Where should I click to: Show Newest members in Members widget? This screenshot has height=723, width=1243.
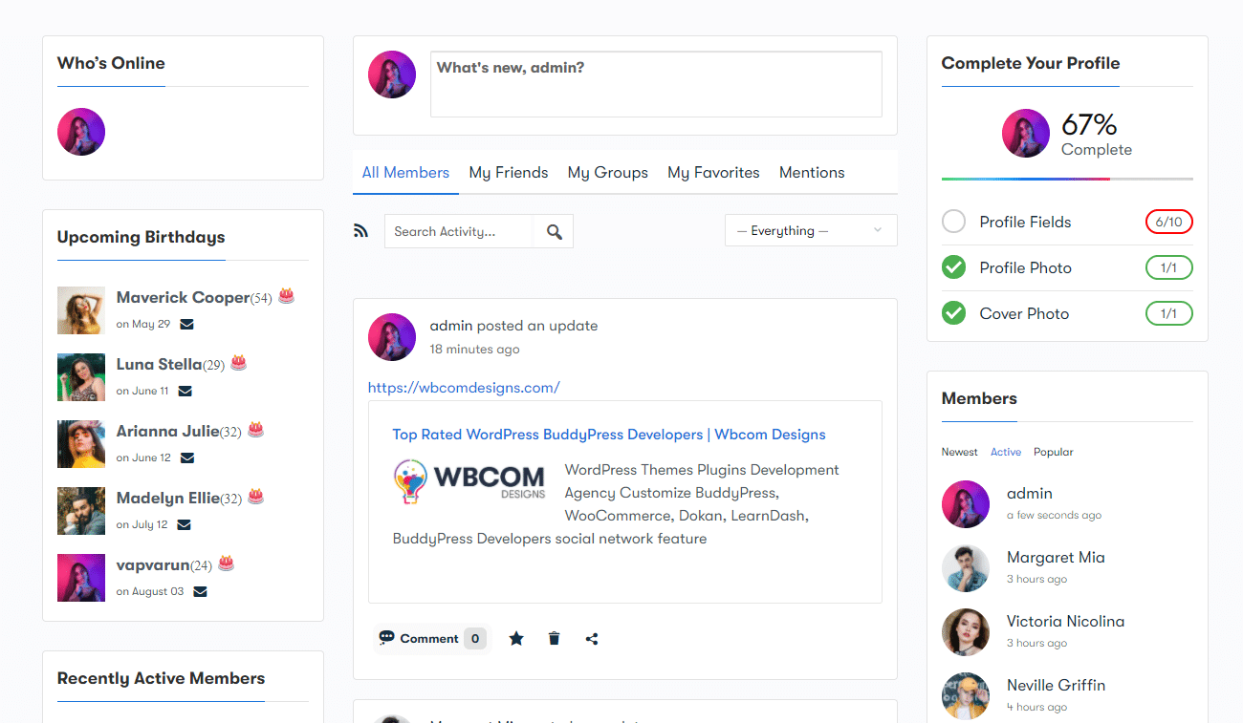[959, 452]
